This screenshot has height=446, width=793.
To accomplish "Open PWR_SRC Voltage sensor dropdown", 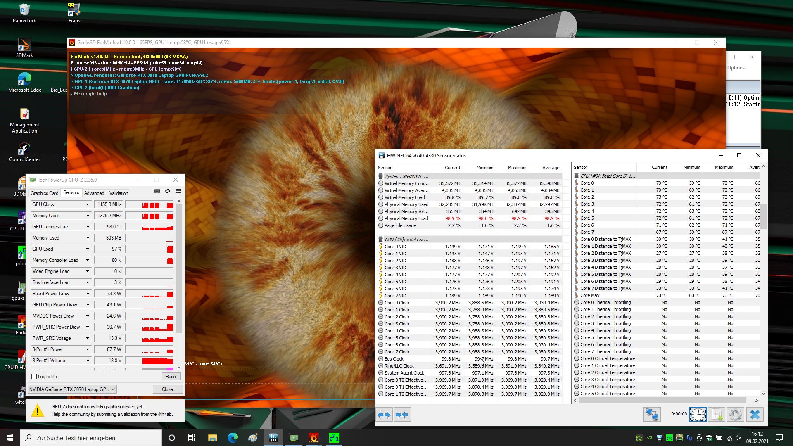I will (88, 338).
